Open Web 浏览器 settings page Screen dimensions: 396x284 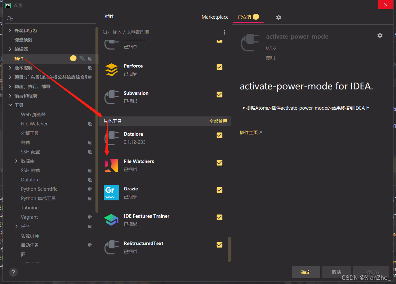pos(33,115)
